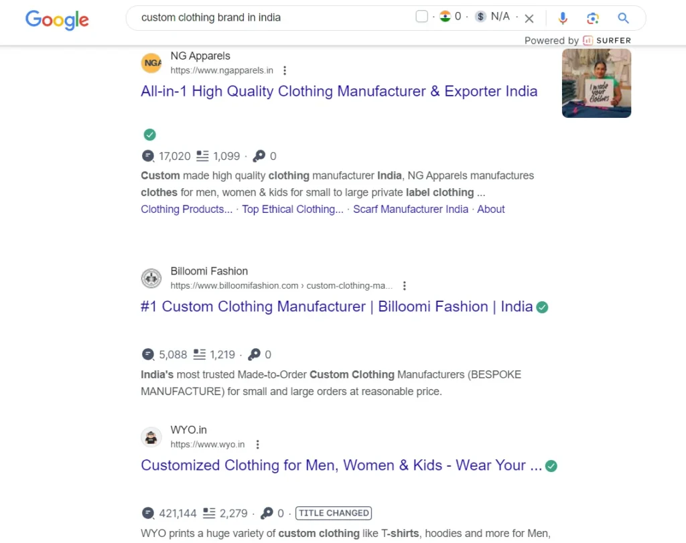Open the Surfer logo link
Screen dimensions: 686x543
tap(607, 40)
